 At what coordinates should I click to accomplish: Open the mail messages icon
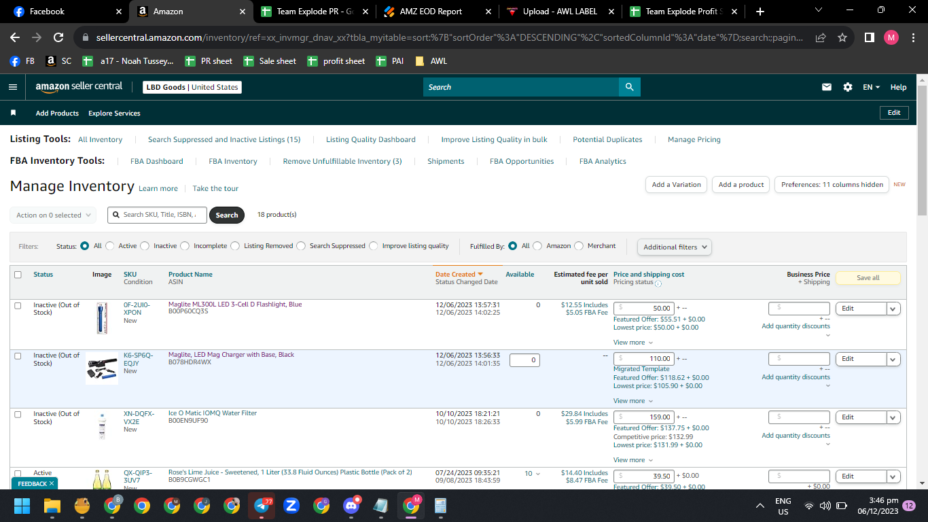point(827,87)
